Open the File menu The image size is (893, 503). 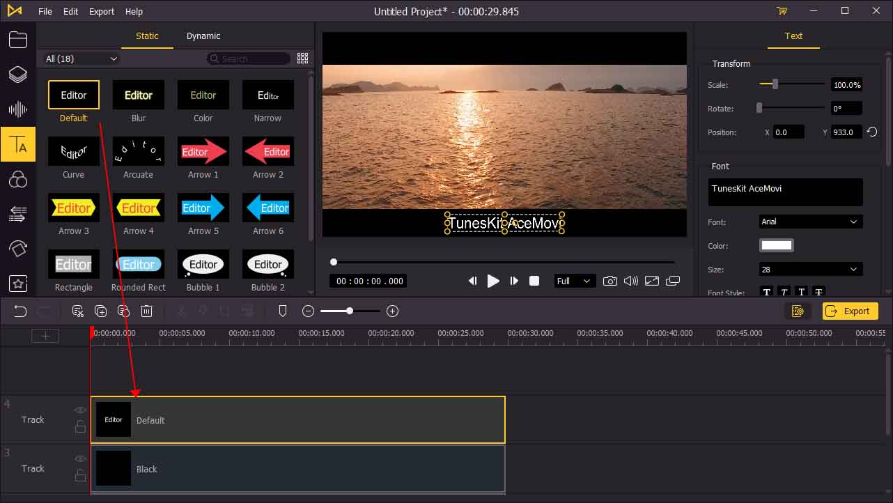(x=45, y=11)
